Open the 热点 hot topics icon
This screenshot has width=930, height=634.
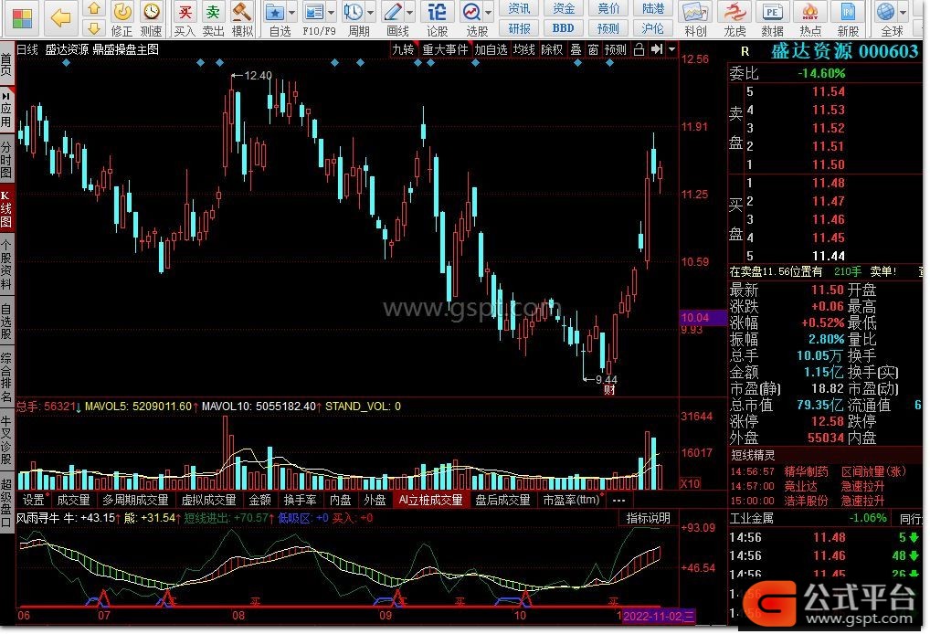[x=810, y=19]
